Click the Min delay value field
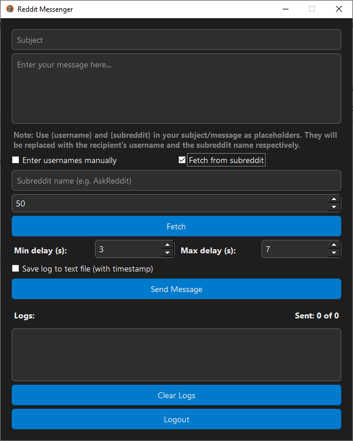This screenshot has width=353, height=441. 128,249
